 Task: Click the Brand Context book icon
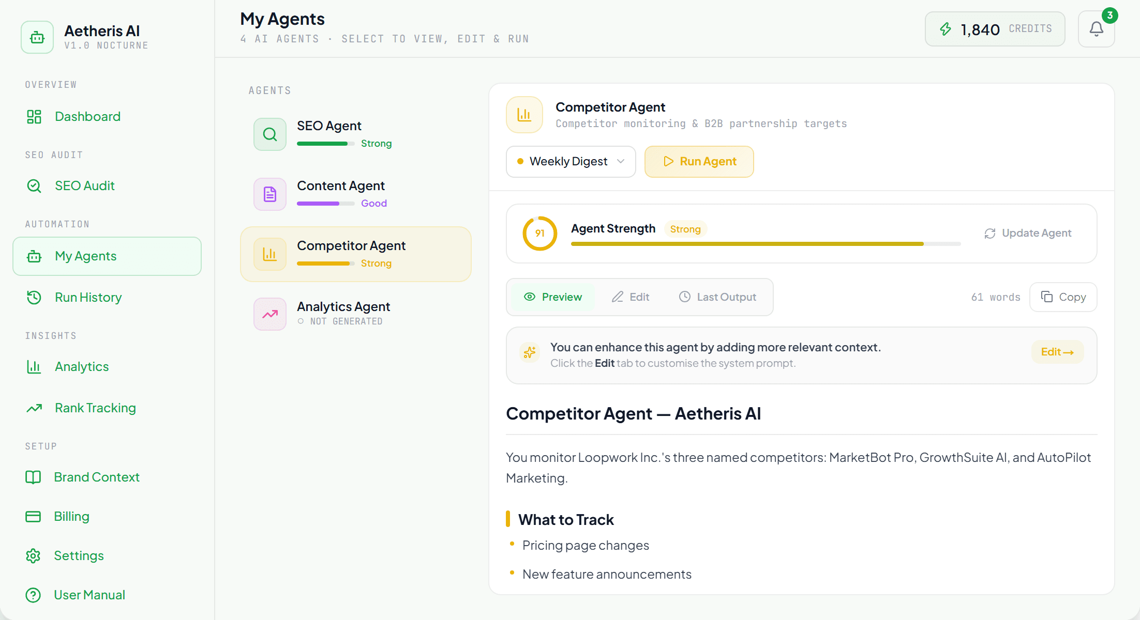[33, 477]
